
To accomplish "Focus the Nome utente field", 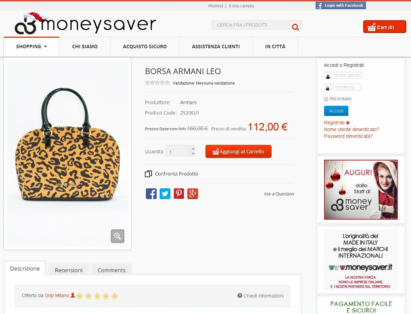I will 347,75.
